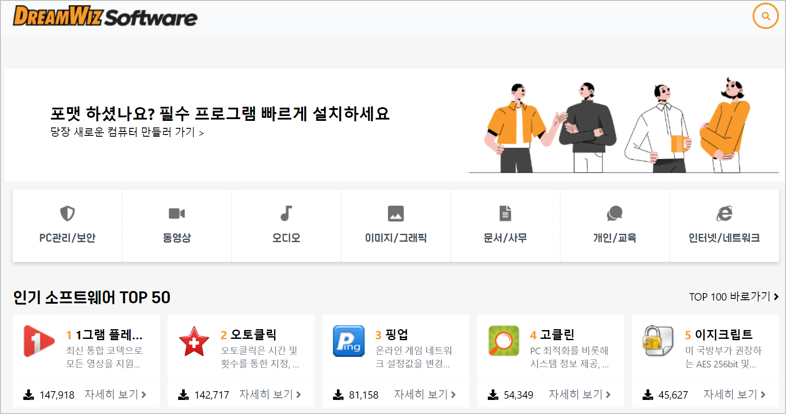Go to TOP 100 바로가기

point(734,297)
